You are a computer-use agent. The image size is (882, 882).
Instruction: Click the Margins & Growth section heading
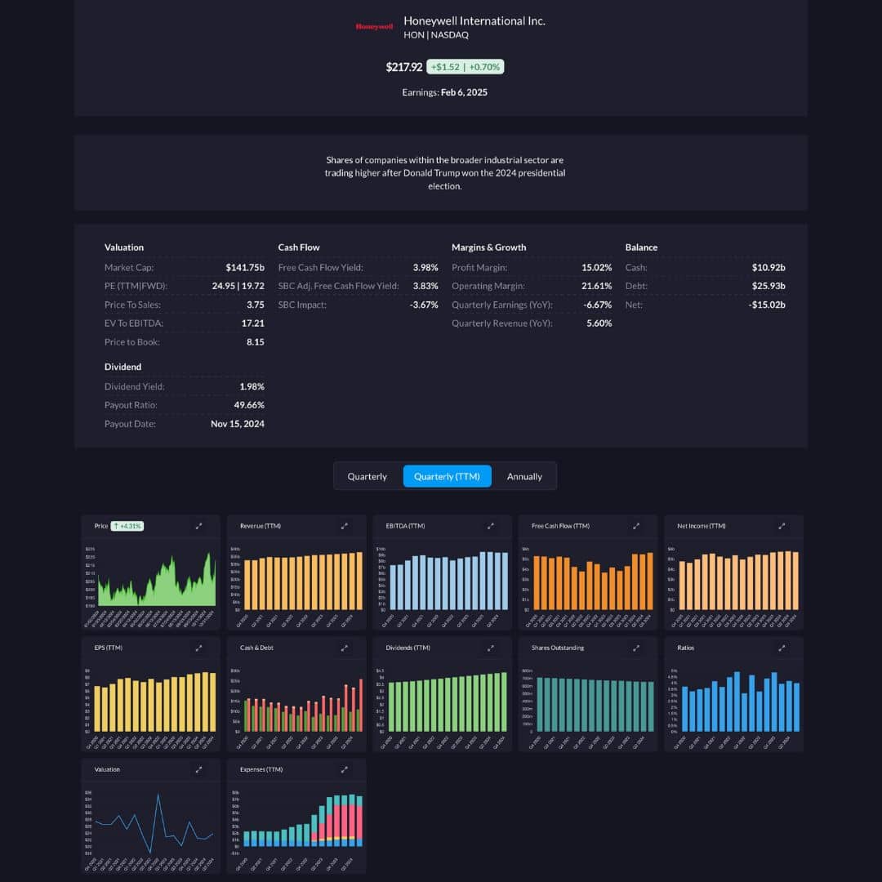pos(489,247)
